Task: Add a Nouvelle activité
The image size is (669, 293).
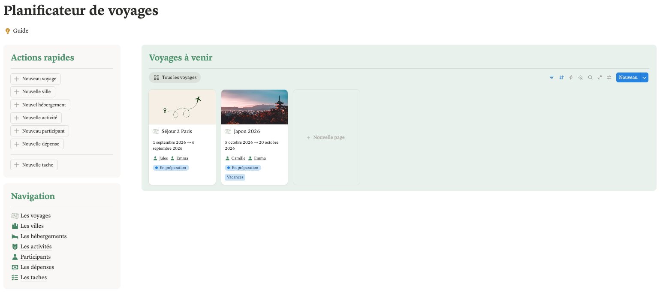Action: coord(36,118)
